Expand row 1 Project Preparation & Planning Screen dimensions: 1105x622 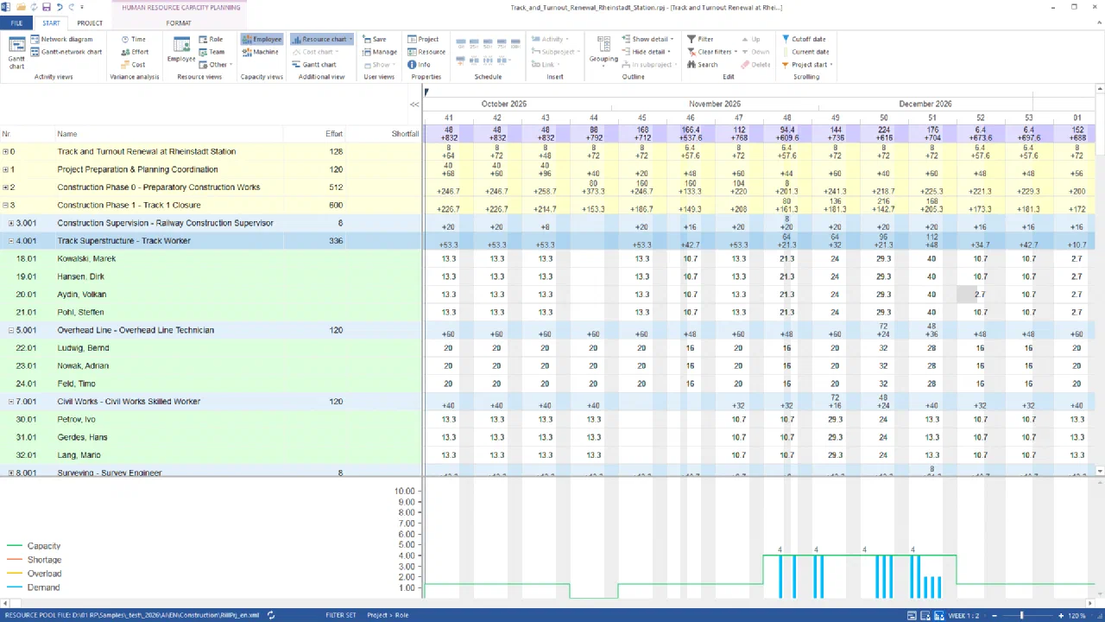[5, 169]
